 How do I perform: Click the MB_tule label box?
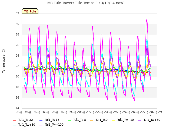point(30,11)
